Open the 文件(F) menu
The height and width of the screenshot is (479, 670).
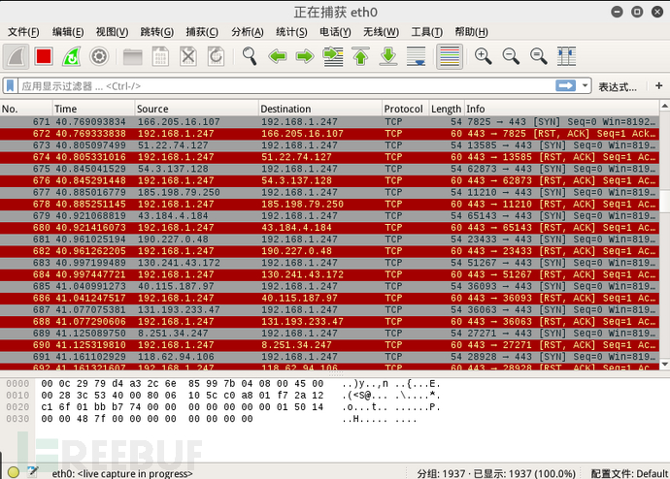[23, 32]
